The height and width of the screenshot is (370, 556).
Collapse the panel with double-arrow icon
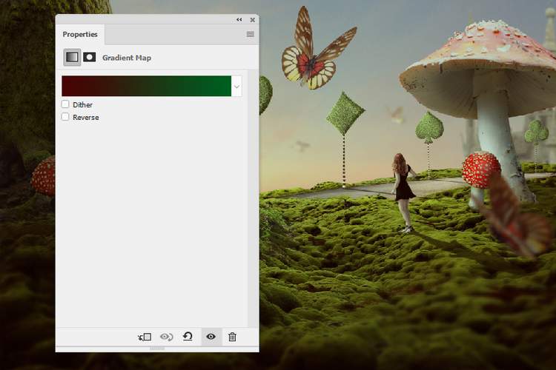pos(239,20)
